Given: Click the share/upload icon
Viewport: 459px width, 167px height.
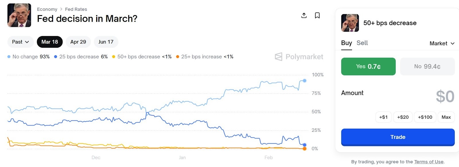Looking at the screenshot, I should tap(304, 15).
